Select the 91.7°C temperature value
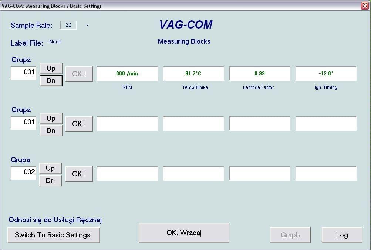The image size is (371, 250). pyautogui.click(x=193, y=73)
